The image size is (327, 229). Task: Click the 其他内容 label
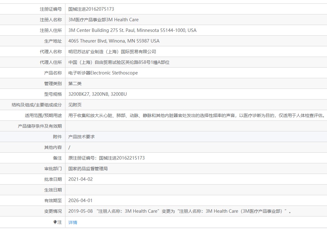point(53,147)
